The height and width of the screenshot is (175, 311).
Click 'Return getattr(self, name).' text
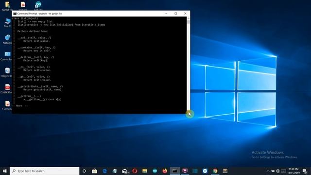(x=43, y=89)
